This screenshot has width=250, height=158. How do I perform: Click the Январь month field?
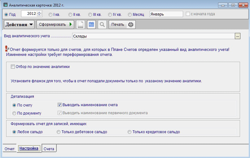(x=166, y=14)
